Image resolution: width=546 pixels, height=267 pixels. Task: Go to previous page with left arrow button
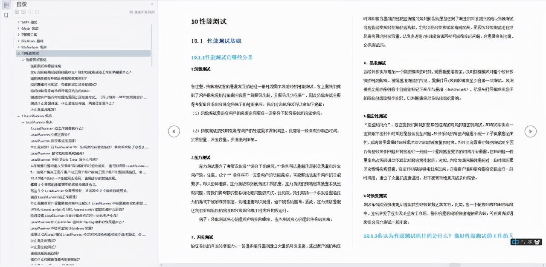click(174, 131)
